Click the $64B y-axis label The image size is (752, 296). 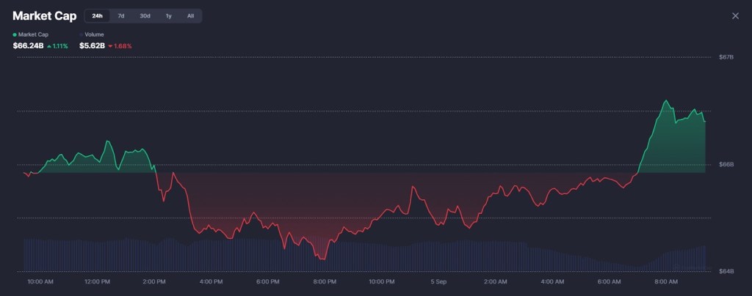(x=726, y=272)
